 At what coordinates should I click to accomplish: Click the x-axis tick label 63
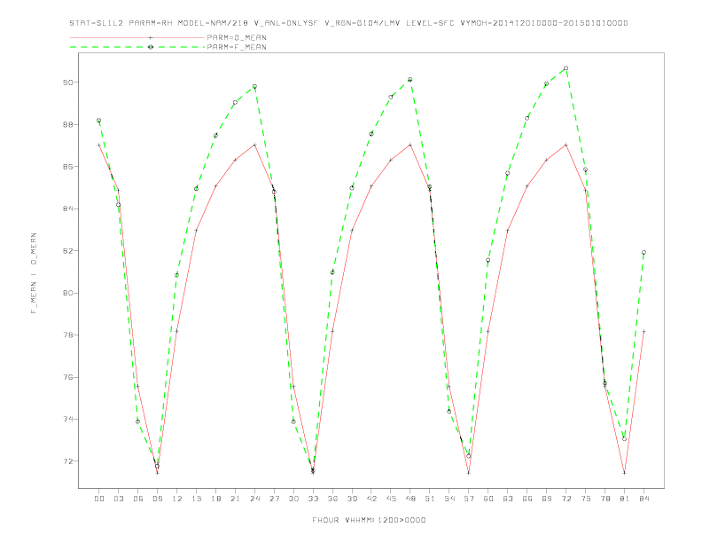pos(508,499)
